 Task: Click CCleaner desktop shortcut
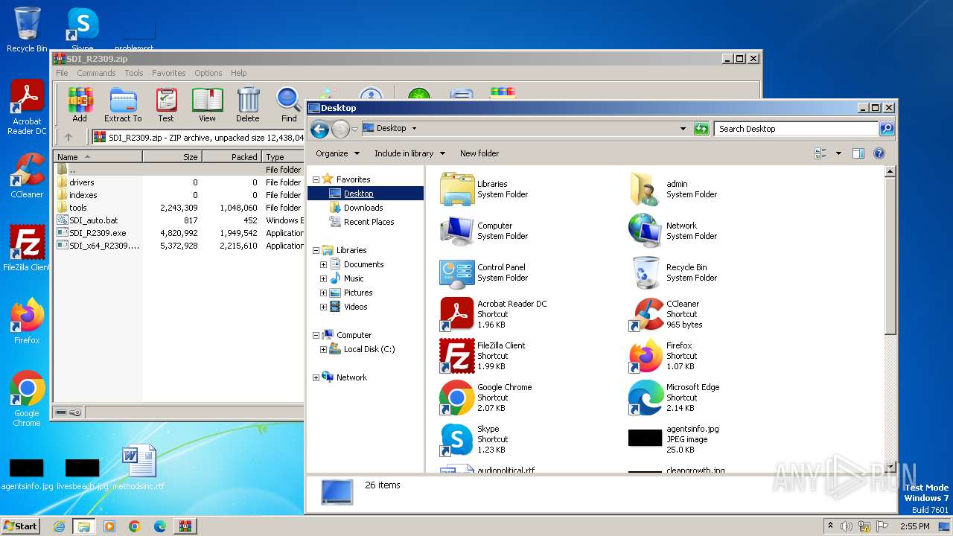[27, 176]
